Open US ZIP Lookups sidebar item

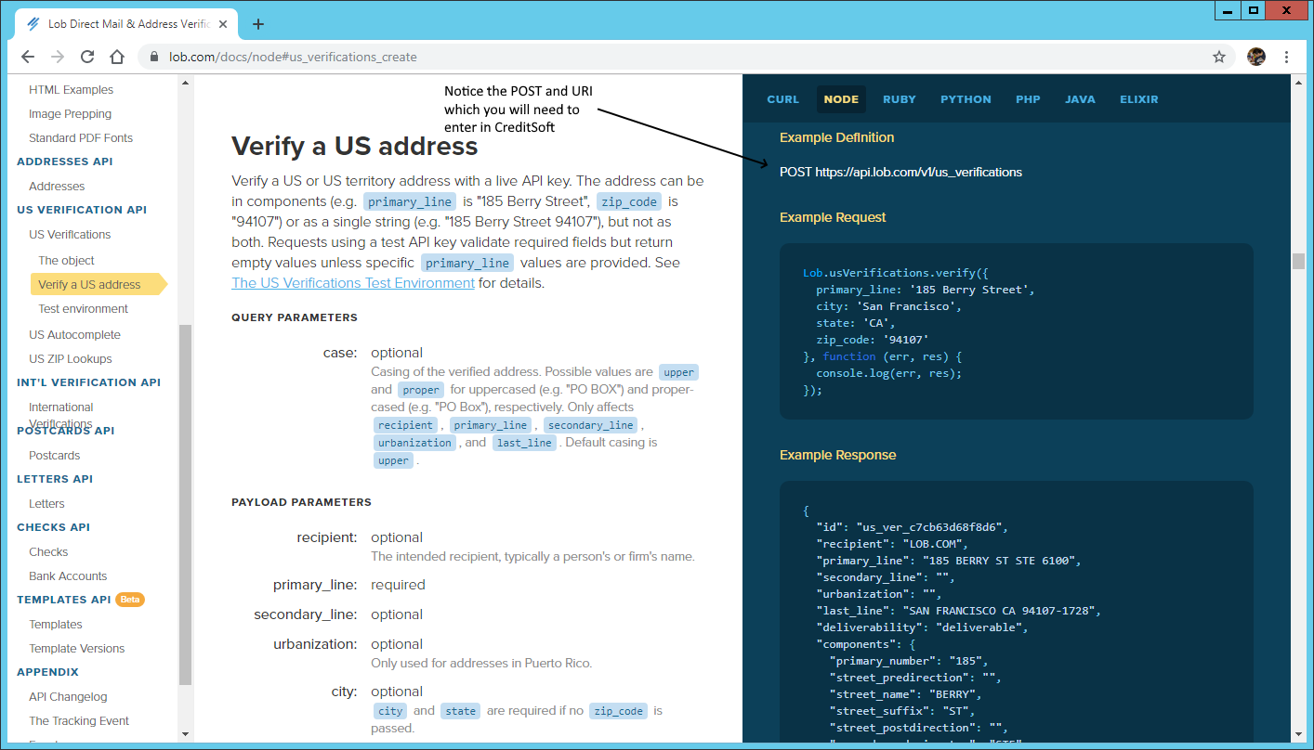click(70, 359)
